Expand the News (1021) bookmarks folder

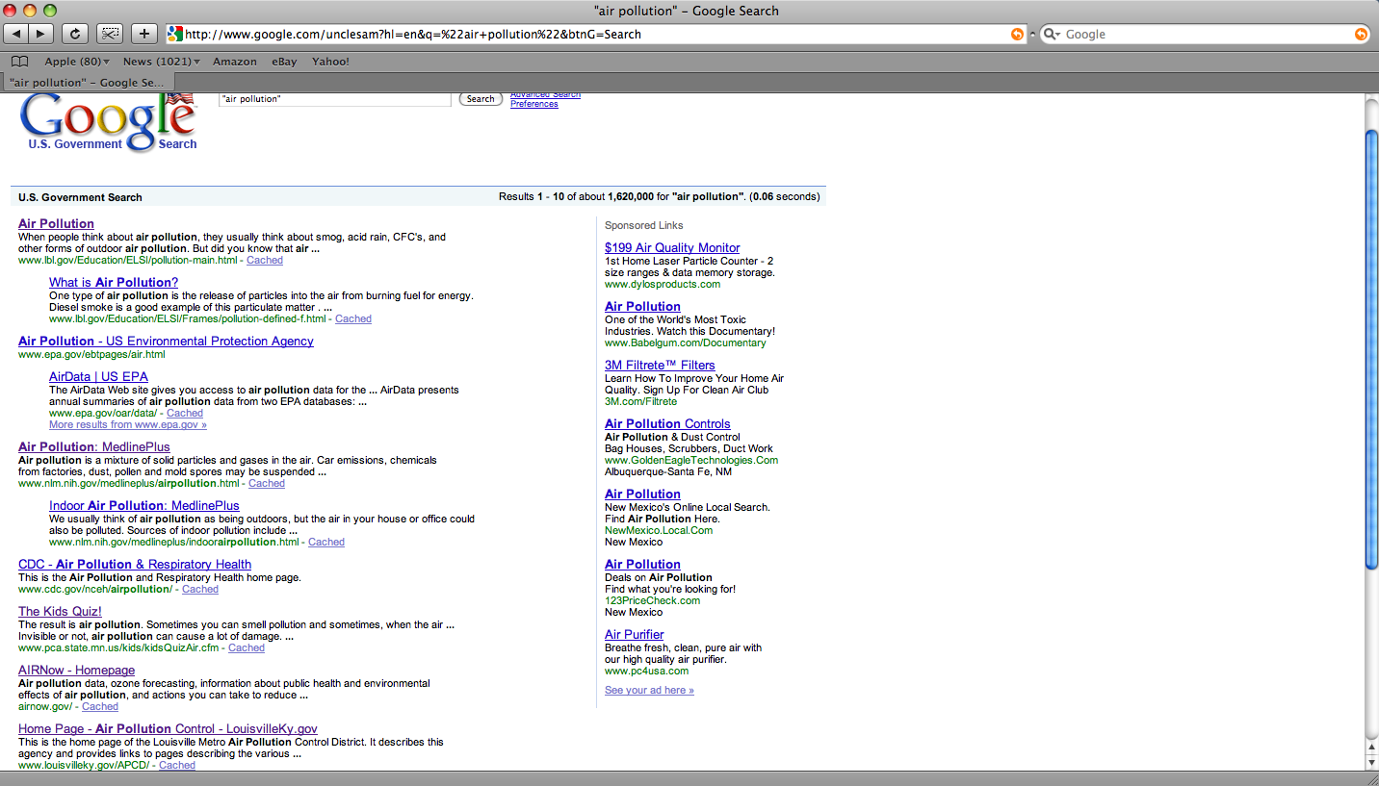tap(161, 62)
